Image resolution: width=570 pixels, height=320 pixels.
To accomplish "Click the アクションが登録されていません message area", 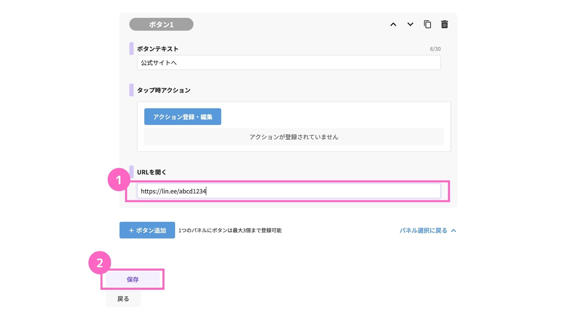I will tap(294, 137).
